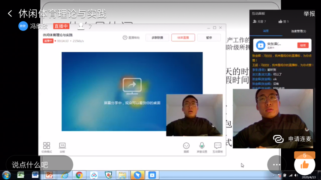Open sound settings microphone icon

click(x=202, y=146)
